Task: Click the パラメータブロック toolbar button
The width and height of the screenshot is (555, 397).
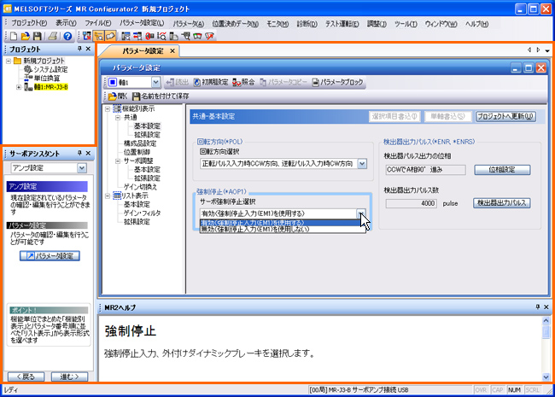Action: [339, 82]
